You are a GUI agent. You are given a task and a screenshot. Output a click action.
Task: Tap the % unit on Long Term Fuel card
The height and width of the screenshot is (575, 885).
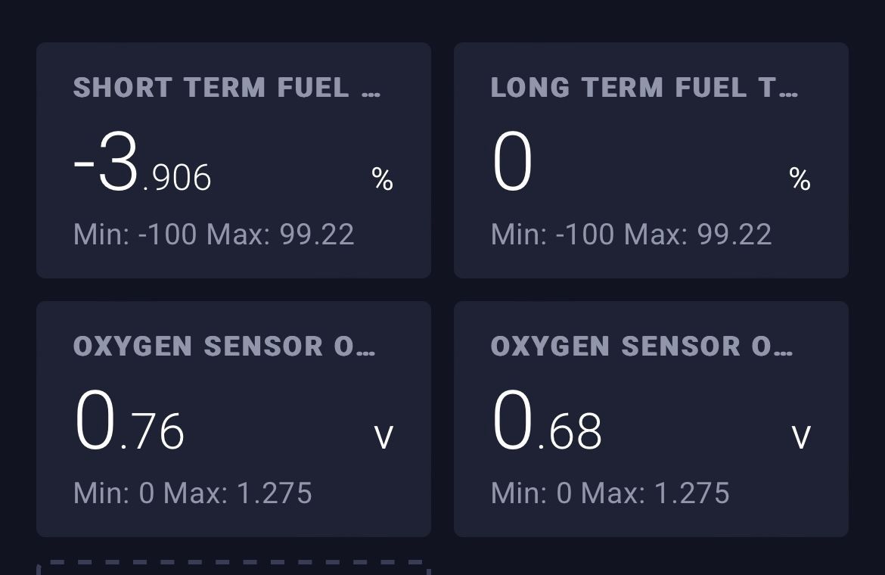click(x=800, y=179)
